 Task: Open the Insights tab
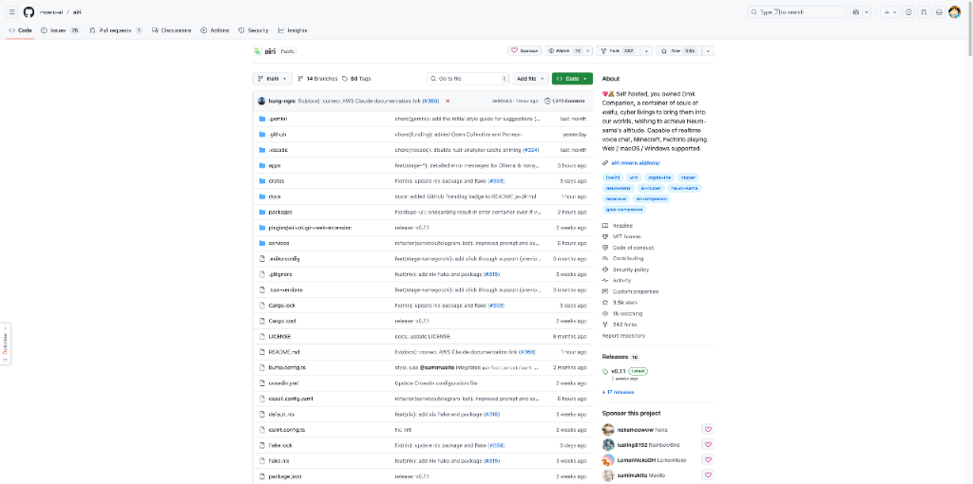(293, 30)
